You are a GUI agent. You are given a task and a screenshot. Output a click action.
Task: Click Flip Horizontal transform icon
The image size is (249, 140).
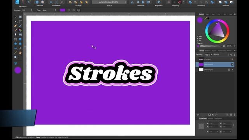click(x=132, y=2)
